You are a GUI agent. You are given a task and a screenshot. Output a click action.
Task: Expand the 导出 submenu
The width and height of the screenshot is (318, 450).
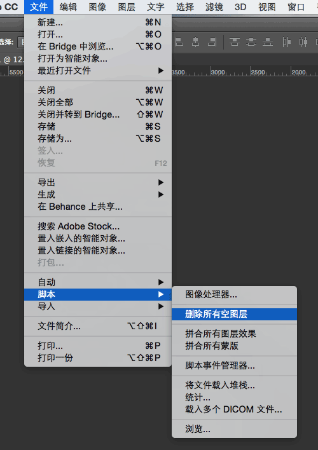[x=98, y=182]
